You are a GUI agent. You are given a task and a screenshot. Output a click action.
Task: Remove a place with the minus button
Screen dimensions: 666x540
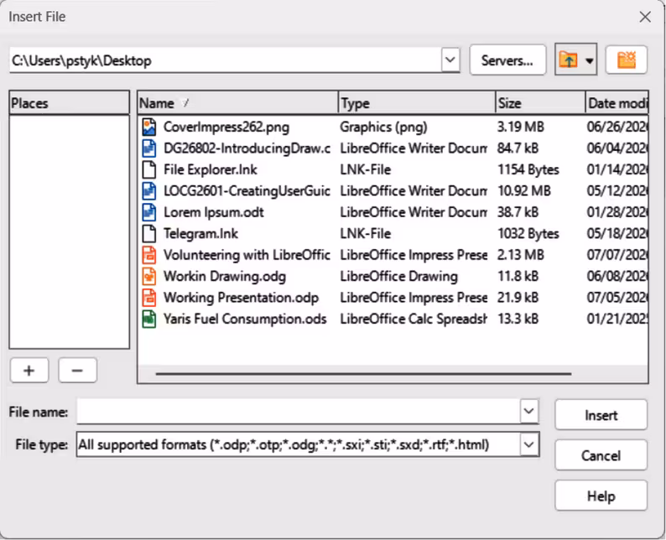77,370
